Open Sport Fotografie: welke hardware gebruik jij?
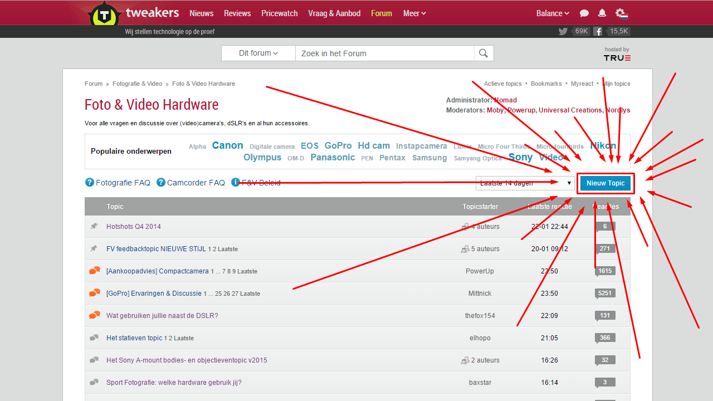 coord(174,383)
